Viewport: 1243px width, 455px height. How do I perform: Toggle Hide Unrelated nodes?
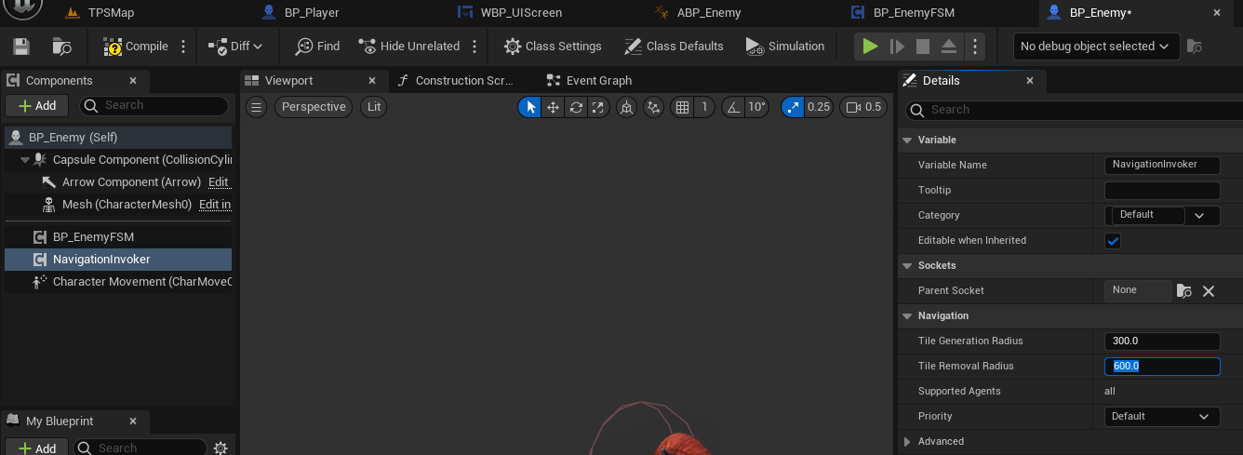[408, 47]
